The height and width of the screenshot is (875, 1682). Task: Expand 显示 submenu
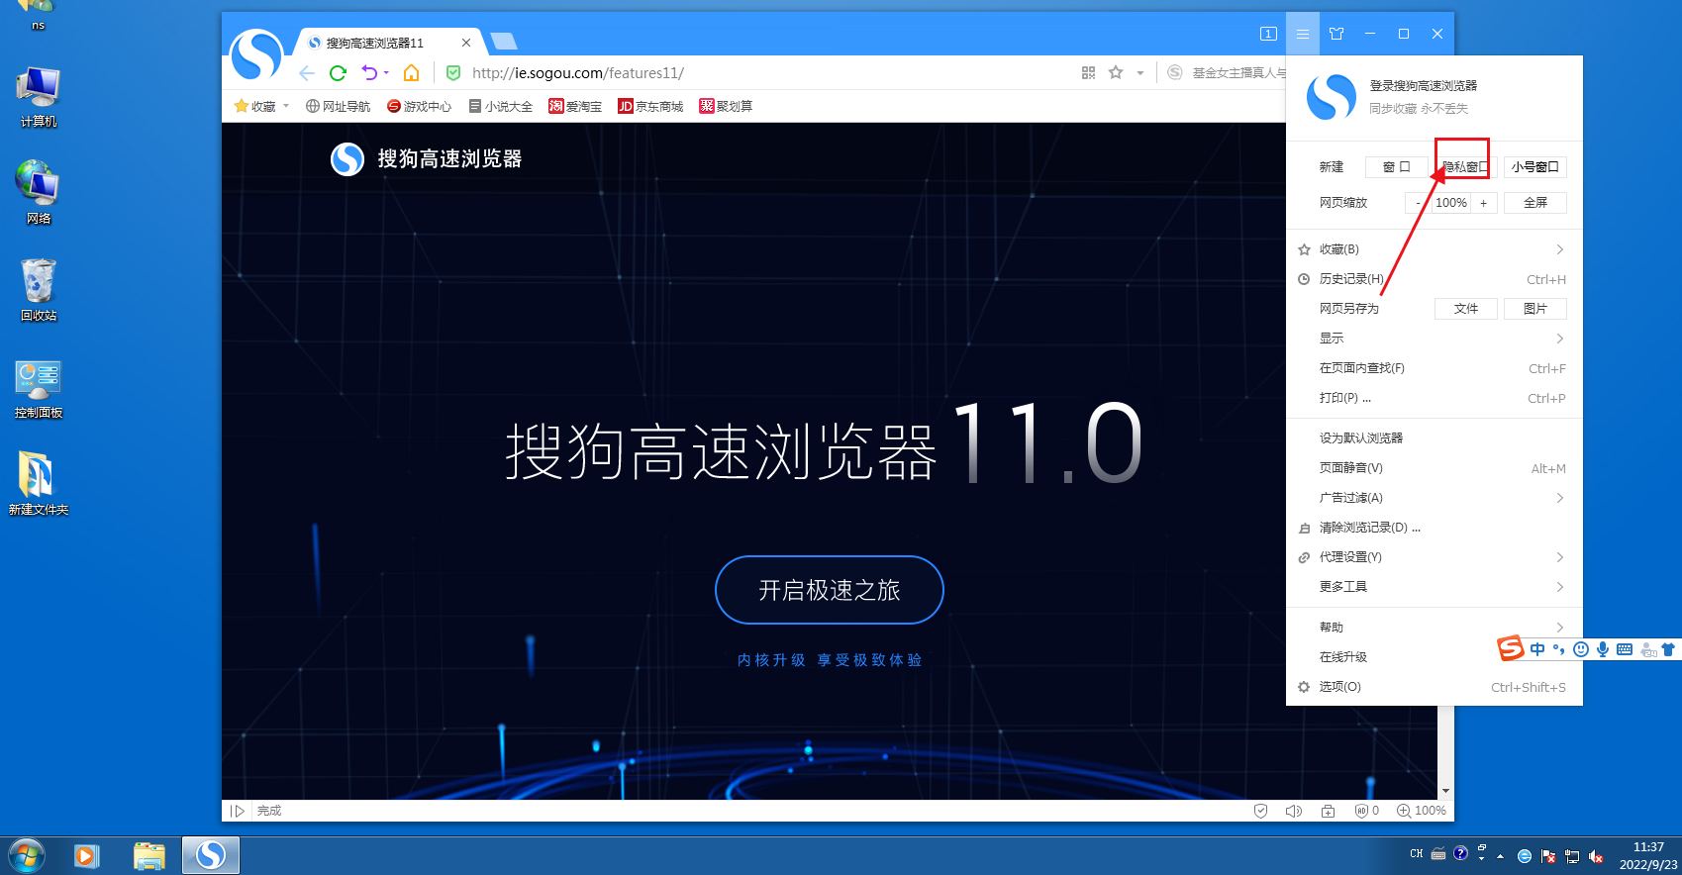click(x=1435, y=339)
